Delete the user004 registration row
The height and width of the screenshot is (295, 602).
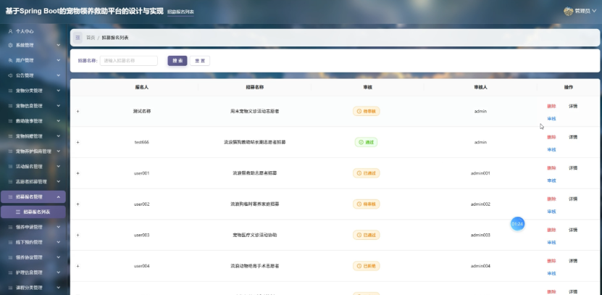[551, 261]
